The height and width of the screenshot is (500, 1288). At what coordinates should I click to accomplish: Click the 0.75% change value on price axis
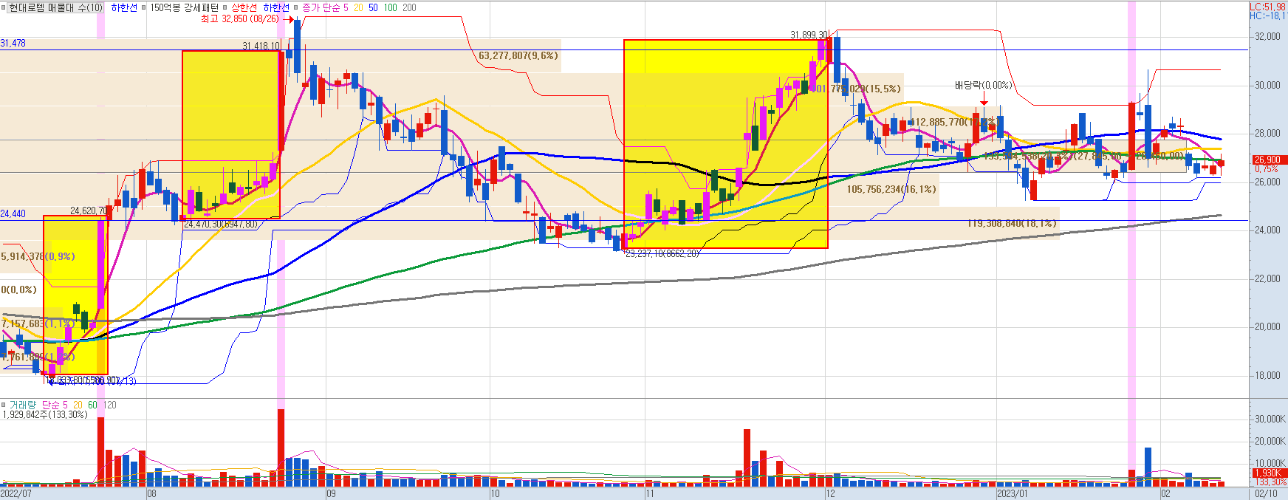1267,168
